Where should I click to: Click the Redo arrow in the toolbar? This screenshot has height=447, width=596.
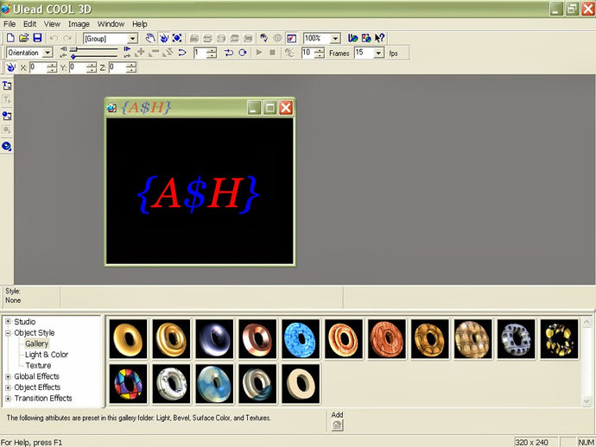coord(67,38)
